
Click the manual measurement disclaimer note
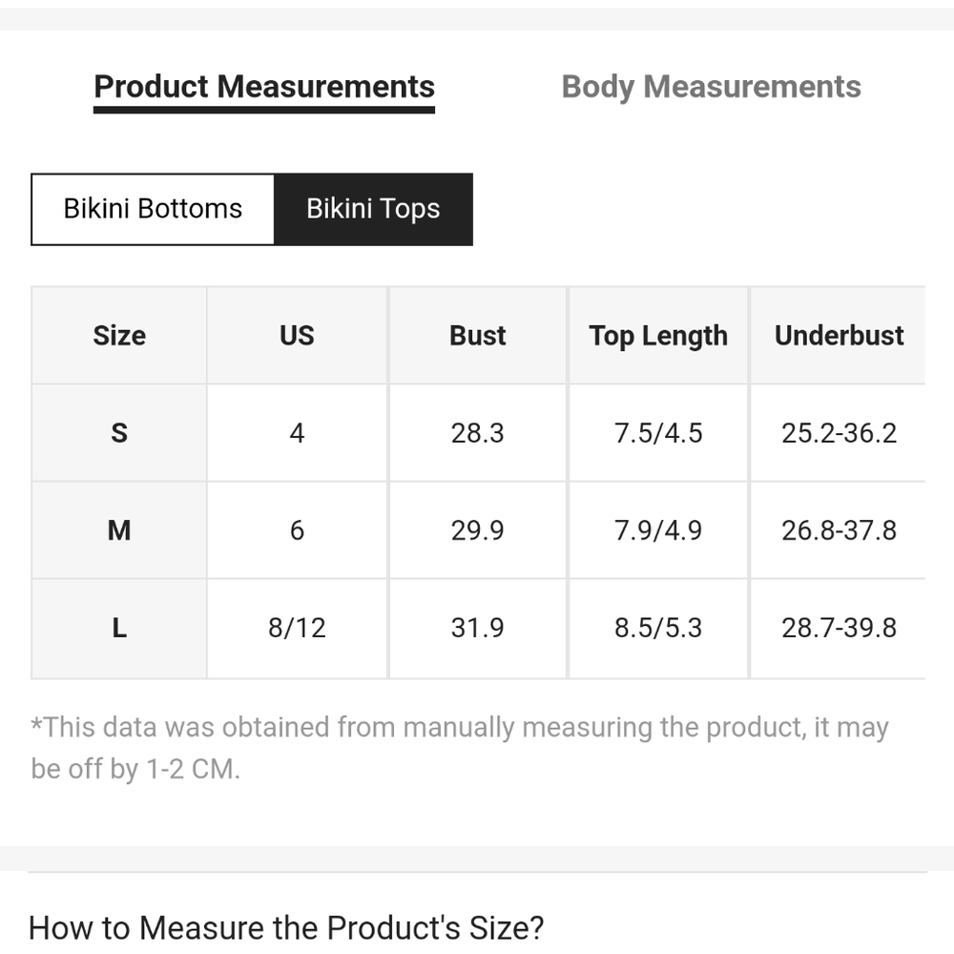pyautogui.click(x=460, y=748)
